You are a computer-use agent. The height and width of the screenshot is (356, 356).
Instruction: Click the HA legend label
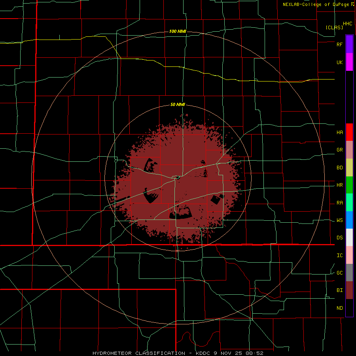pyautogui.click(x=339, y=133)
